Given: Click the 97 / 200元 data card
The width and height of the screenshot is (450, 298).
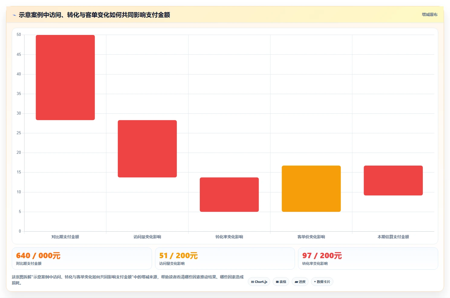Looking at the screenshot, I should 368,258.
